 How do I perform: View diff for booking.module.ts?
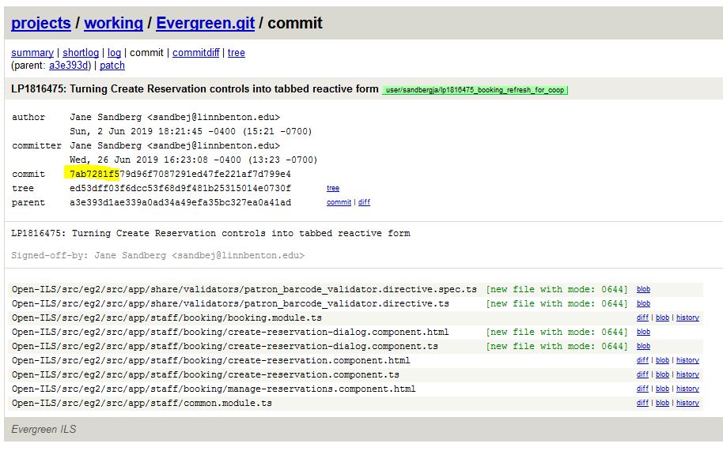(x=642, y=318)
